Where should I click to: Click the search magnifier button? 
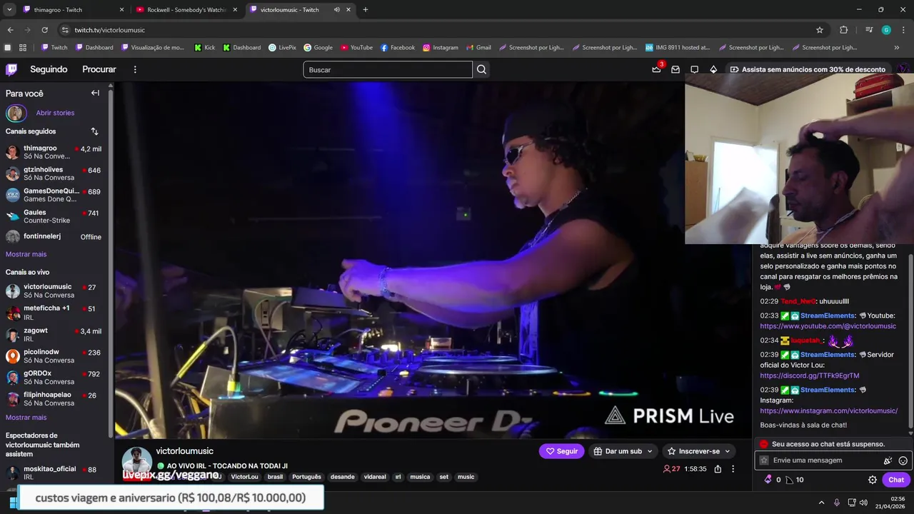tap(481, 69)
